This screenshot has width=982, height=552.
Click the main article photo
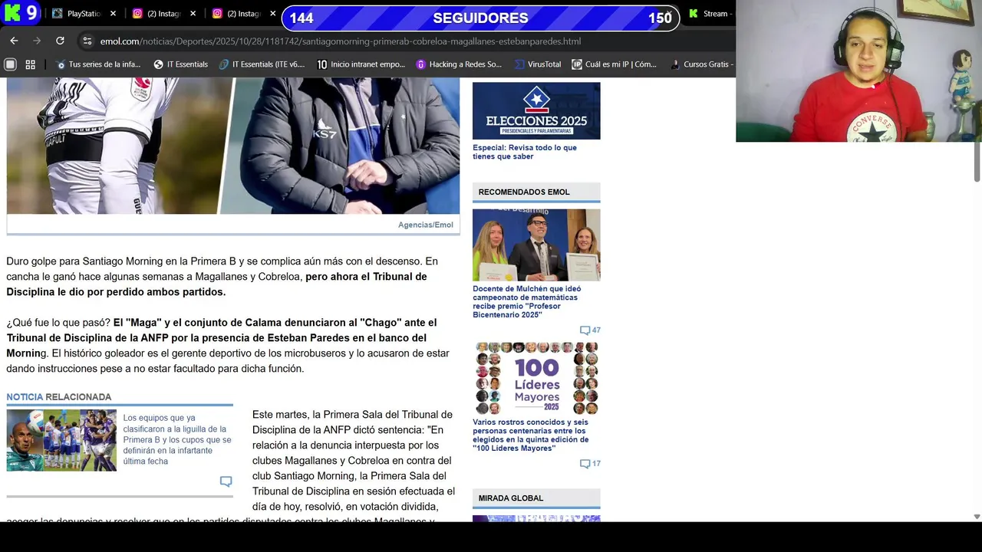pos(233,145)
